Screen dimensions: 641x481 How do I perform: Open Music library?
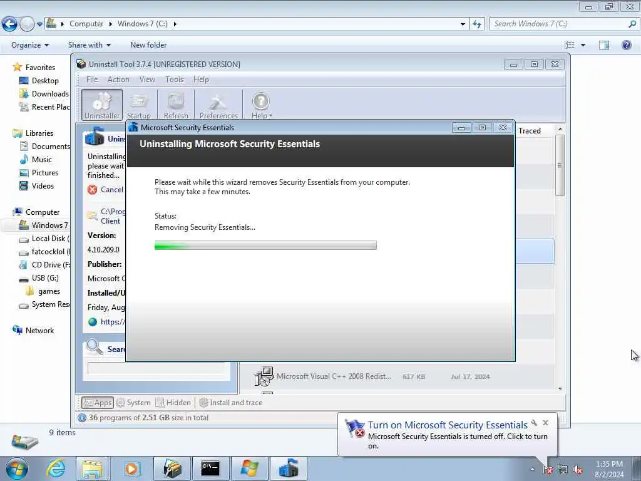click(36, 160)
